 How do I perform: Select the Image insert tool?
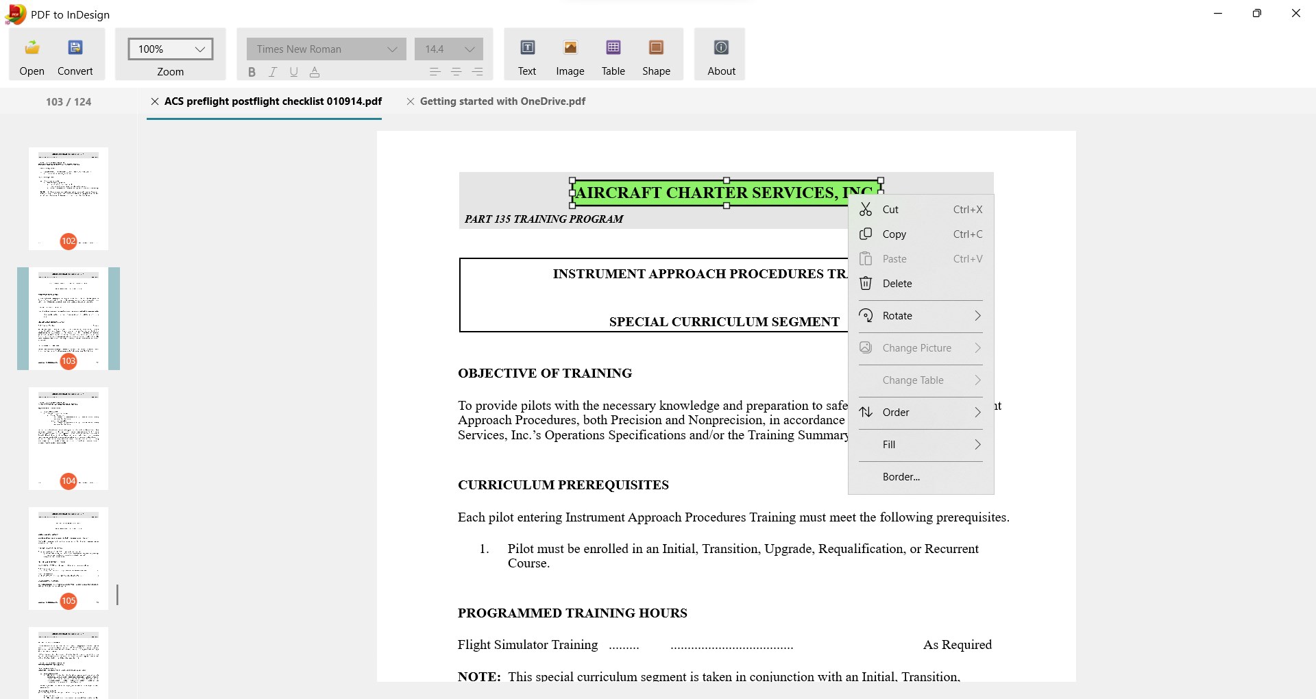tap(570, 55)
